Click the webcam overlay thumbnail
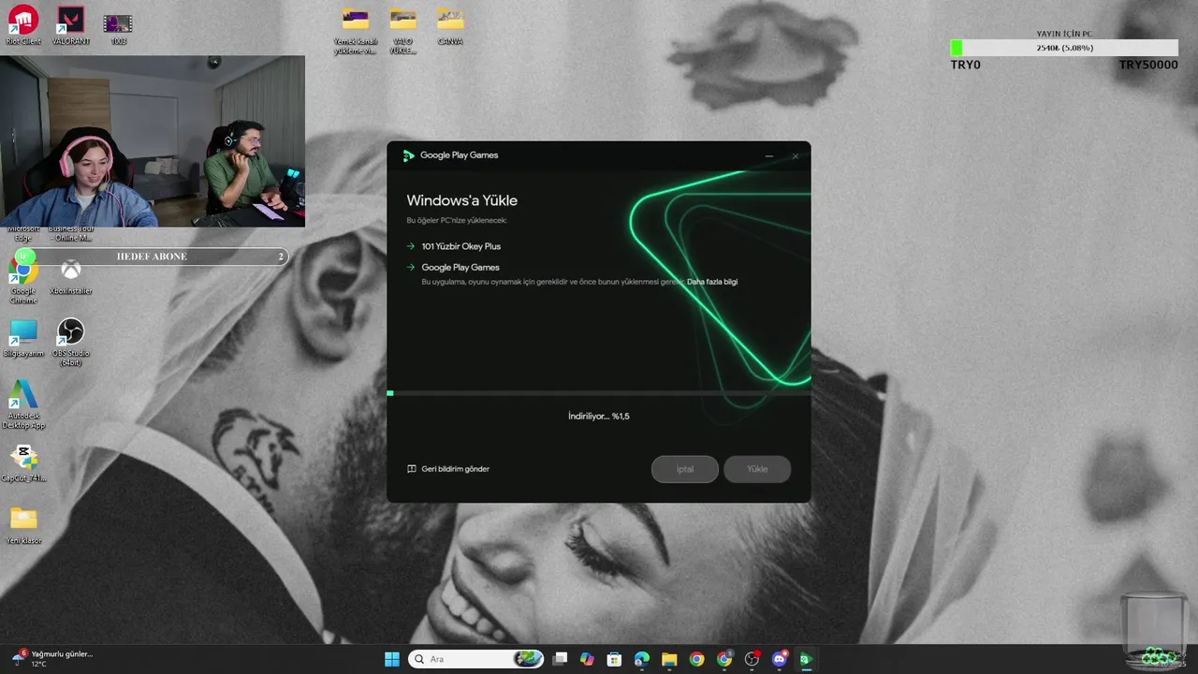1198x674 pixels. coord(153,141)
